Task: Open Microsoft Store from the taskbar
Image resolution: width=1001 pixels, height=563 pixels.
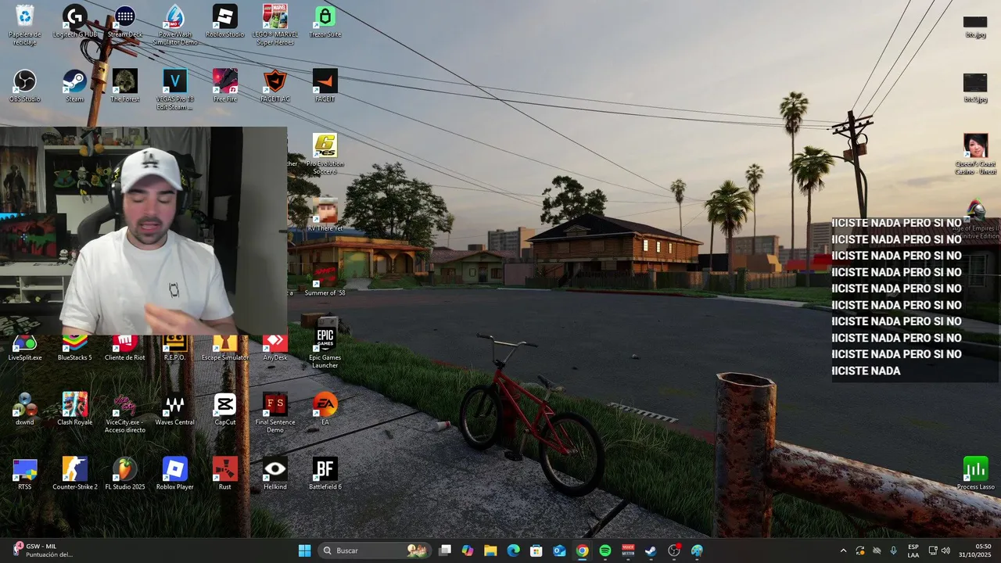Action: [x=536, y=550]
